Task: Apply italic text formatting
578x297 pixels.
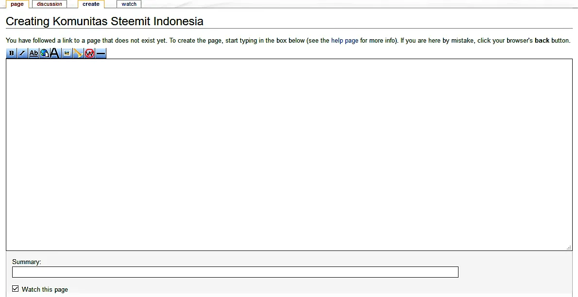Action: tap(22, 53)
